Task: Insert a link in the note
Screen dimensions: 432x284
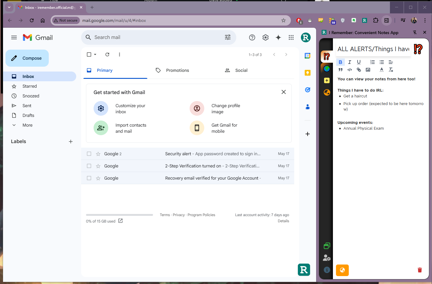Action: coord(359,70)
